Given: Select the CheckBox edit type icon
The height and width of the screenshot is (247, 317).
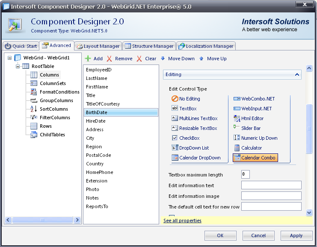Looking at the screenshot, I should point(175,138).
